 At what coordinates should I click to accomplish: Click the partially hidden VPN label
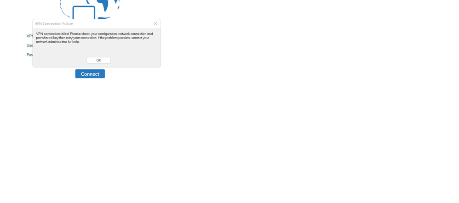29,36
